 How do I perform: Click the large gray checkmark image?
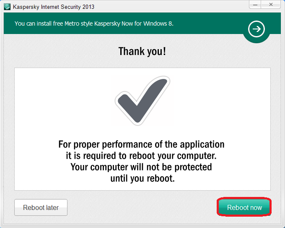(142, 101)
